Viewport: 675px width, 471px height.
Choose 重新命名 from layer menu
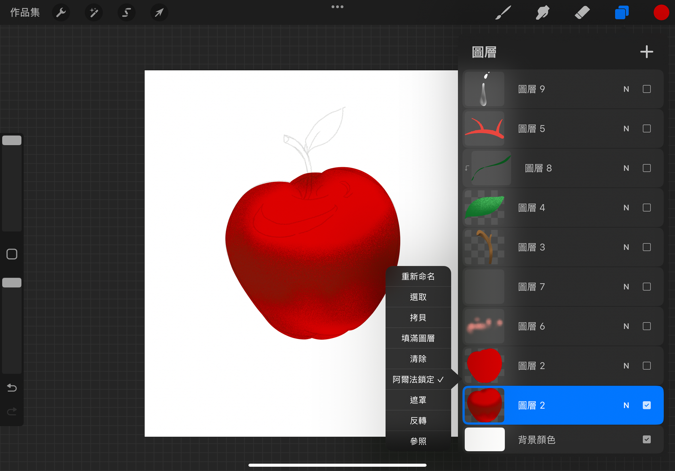(x=418, y=276)
